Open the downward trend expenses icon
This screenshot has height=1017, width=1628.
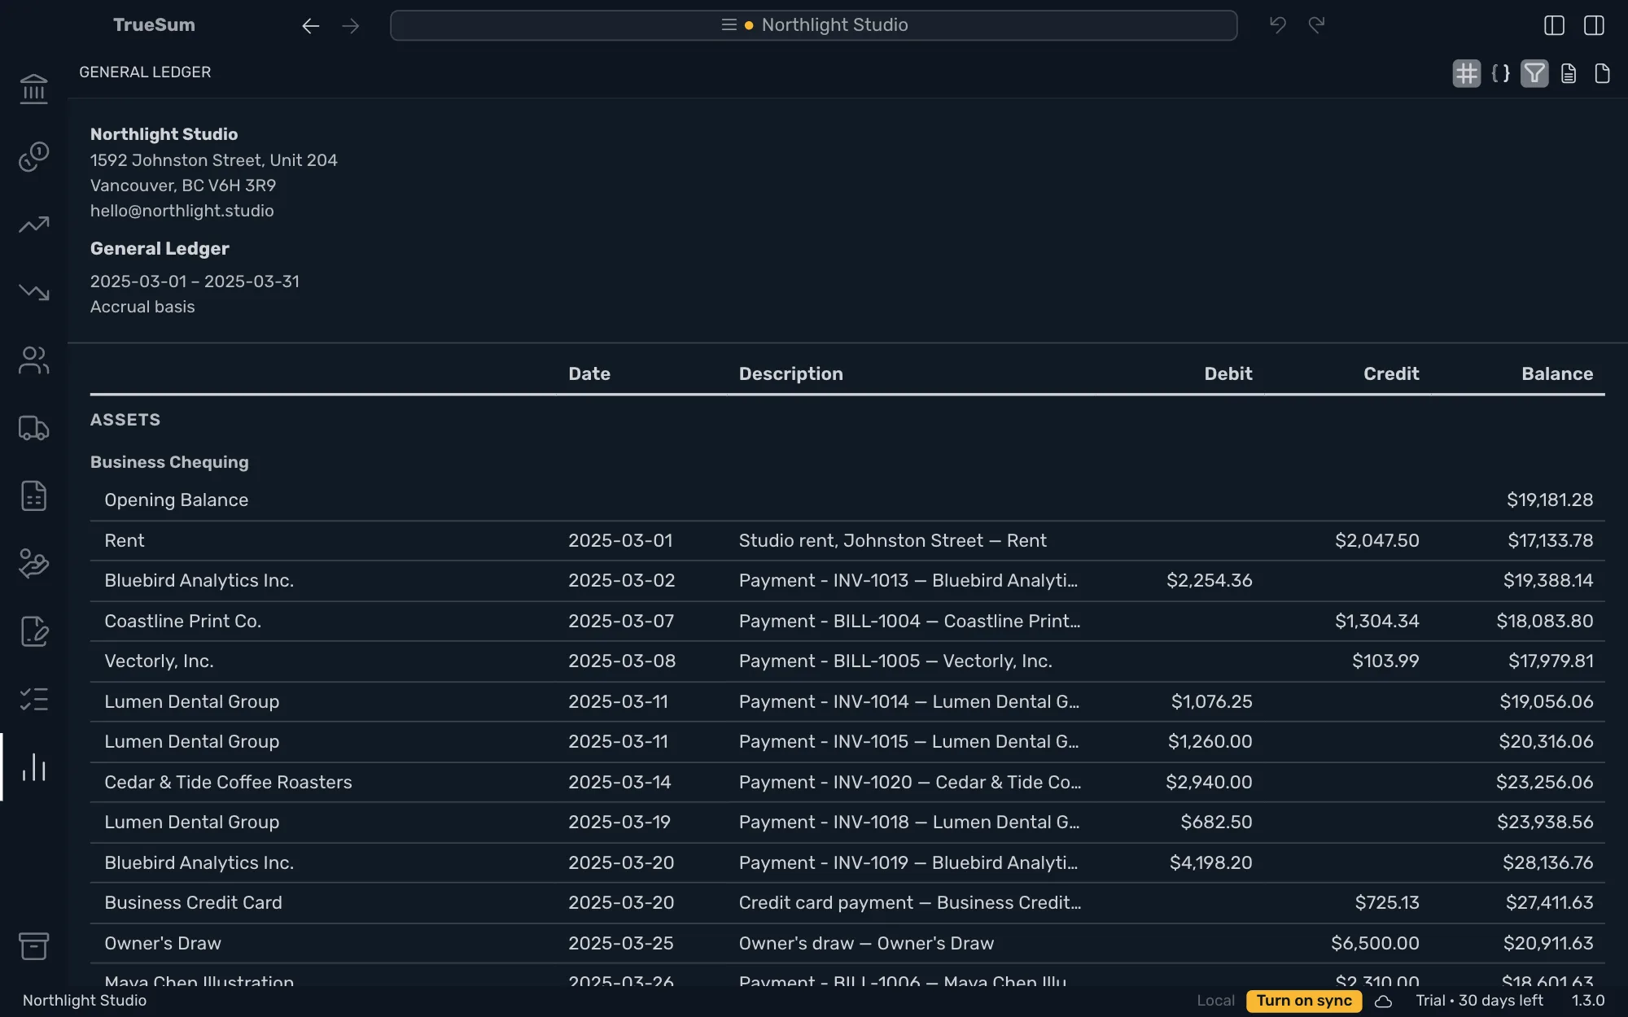coord(33,292)
